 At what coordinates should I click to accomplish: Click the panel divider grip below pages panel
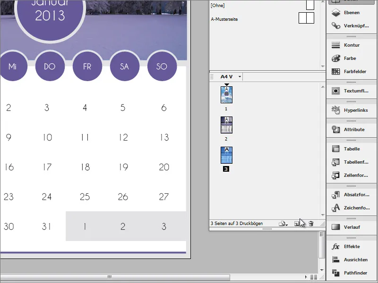click(267, 229)
